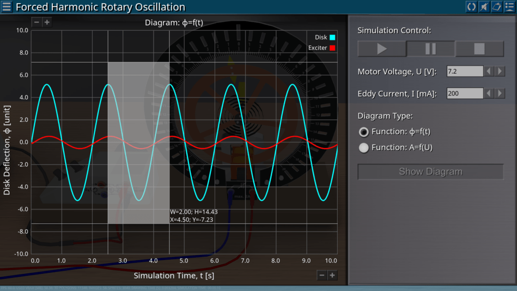
Task: Zoom in time axis with bottom-right plus
Action: [332, 275]
